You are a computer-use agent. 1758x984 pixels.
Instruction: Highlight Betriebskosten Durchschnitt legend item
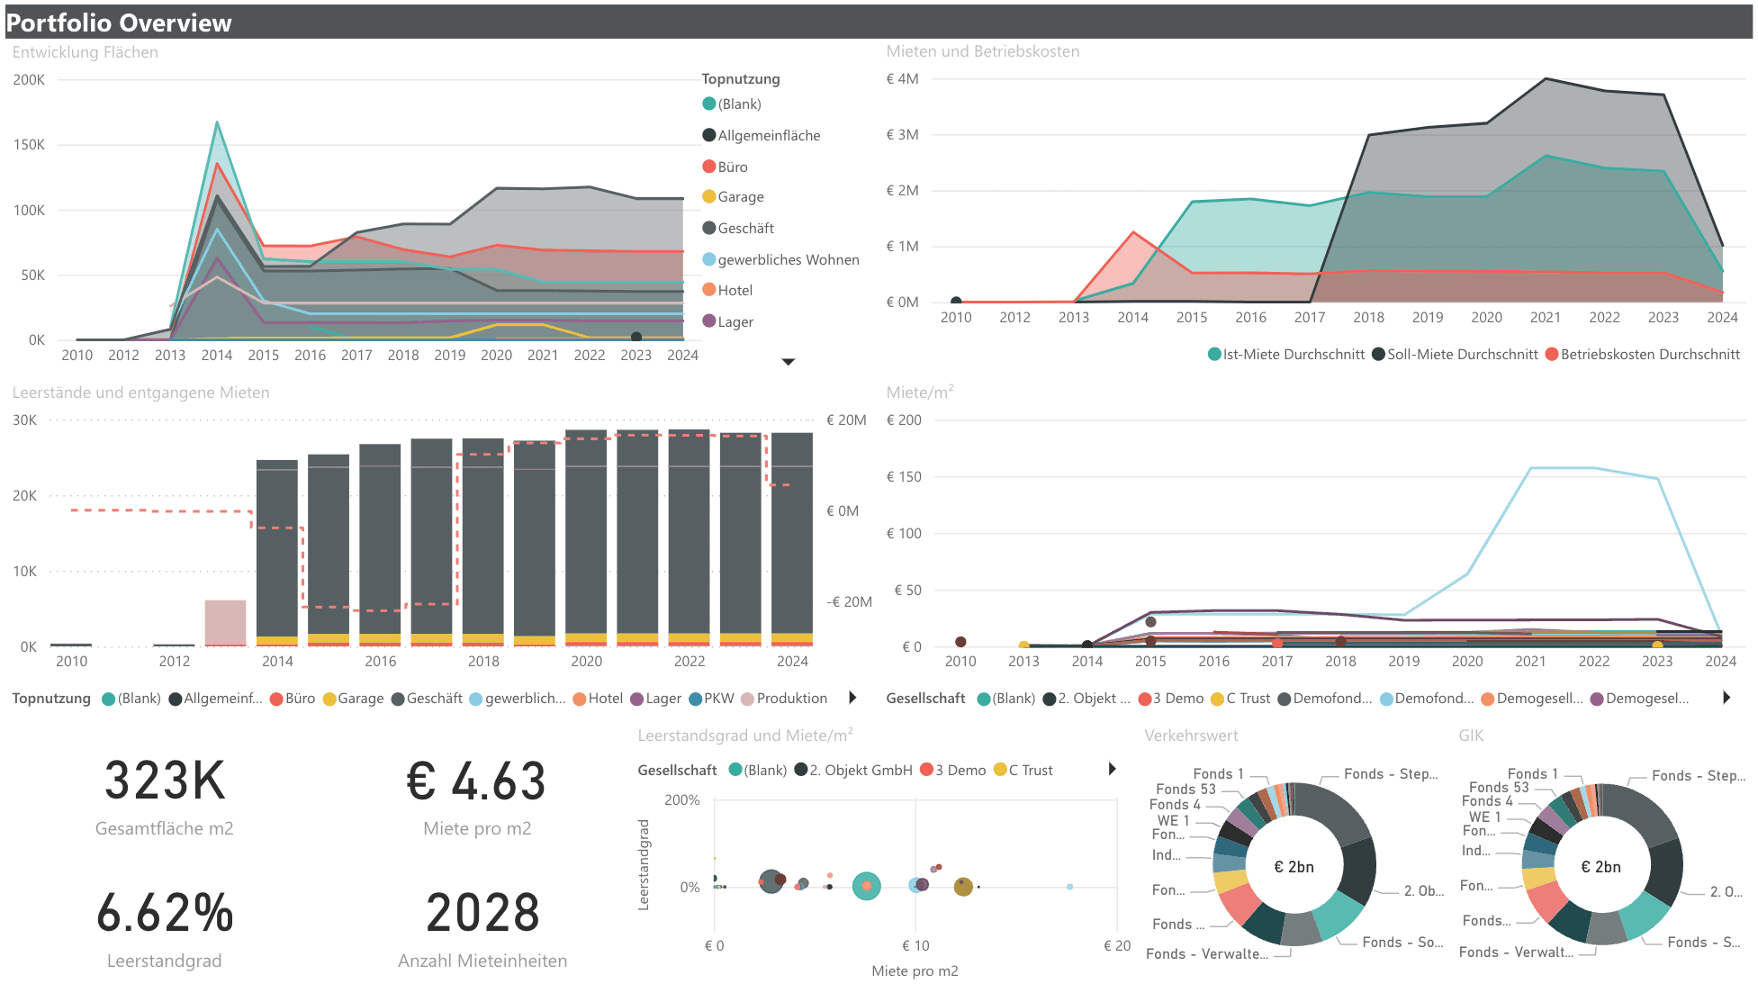coord(1643,355)
